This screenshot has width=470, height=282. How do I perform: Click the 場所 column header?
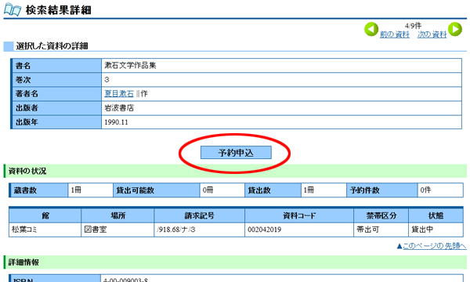point(117,215)
